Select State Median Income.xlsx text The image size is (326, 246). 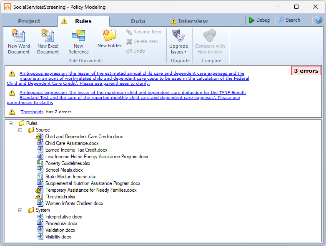[70, 176]
